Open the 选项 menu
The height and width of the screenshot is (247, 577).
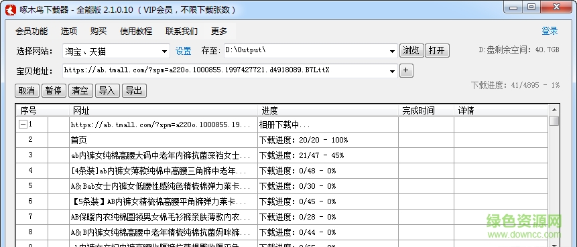69,31
